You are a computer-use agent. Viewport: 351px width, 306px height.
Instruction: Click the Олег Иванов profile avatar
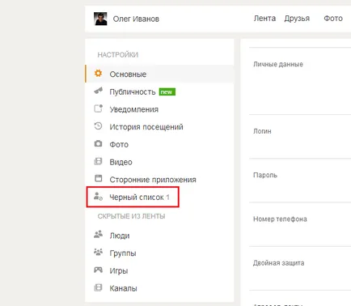[100, 19]
